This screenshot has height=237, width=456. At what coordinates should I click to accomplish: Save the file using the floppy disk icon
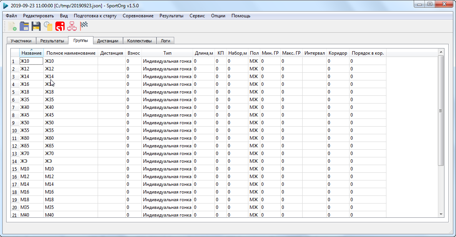pos(36,26)
